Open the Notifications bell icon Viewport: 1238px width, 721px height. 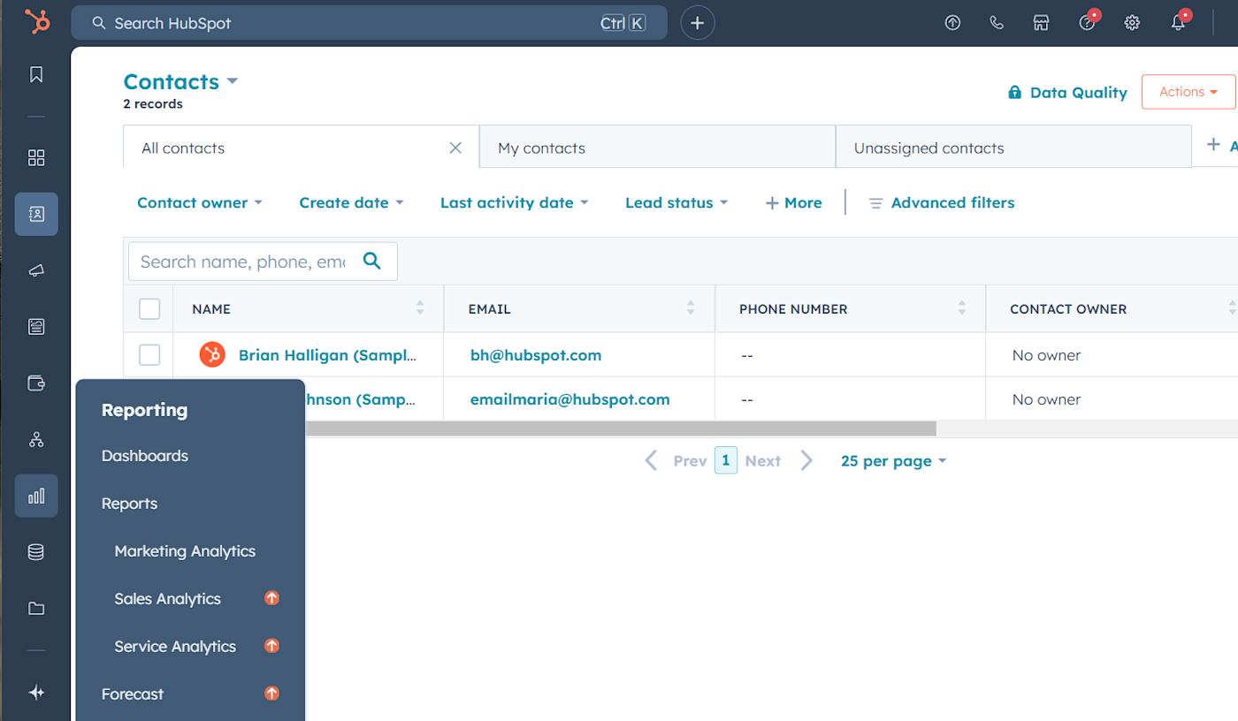1179,23
